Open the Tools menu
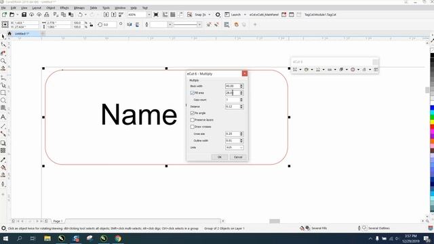 (106, 8)
